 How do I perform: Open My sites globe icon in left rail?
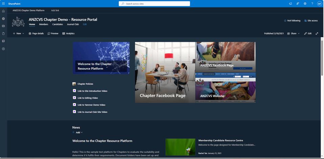[x=3, y=19]
